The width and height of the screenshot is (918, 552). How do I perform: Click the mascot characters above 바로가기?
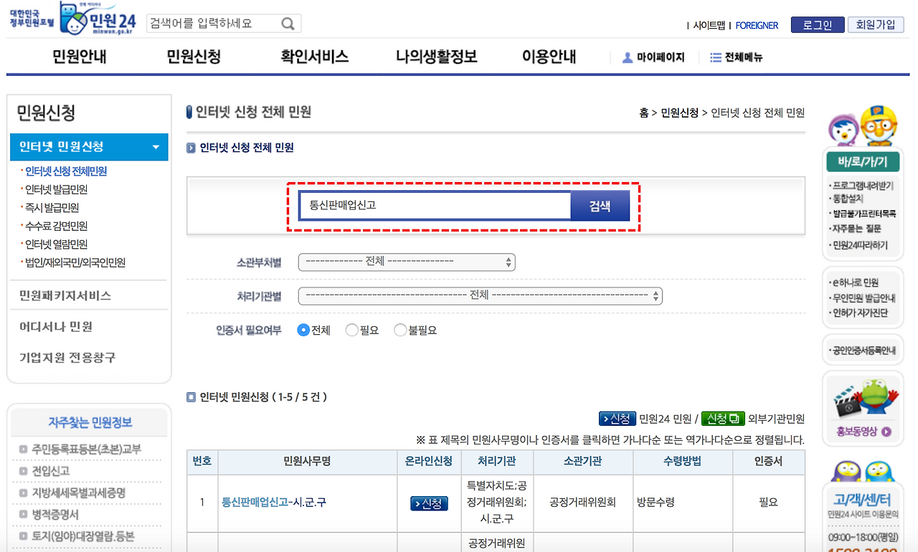coord(862,125)
